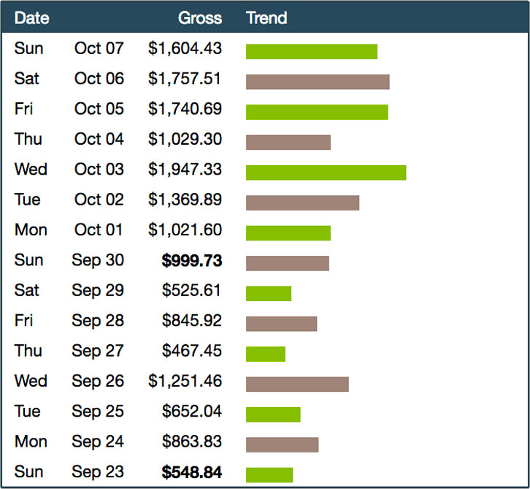This screenshot has width=530, height=489.
Task: Click the Date column header
Action: (x=31, y=18)
